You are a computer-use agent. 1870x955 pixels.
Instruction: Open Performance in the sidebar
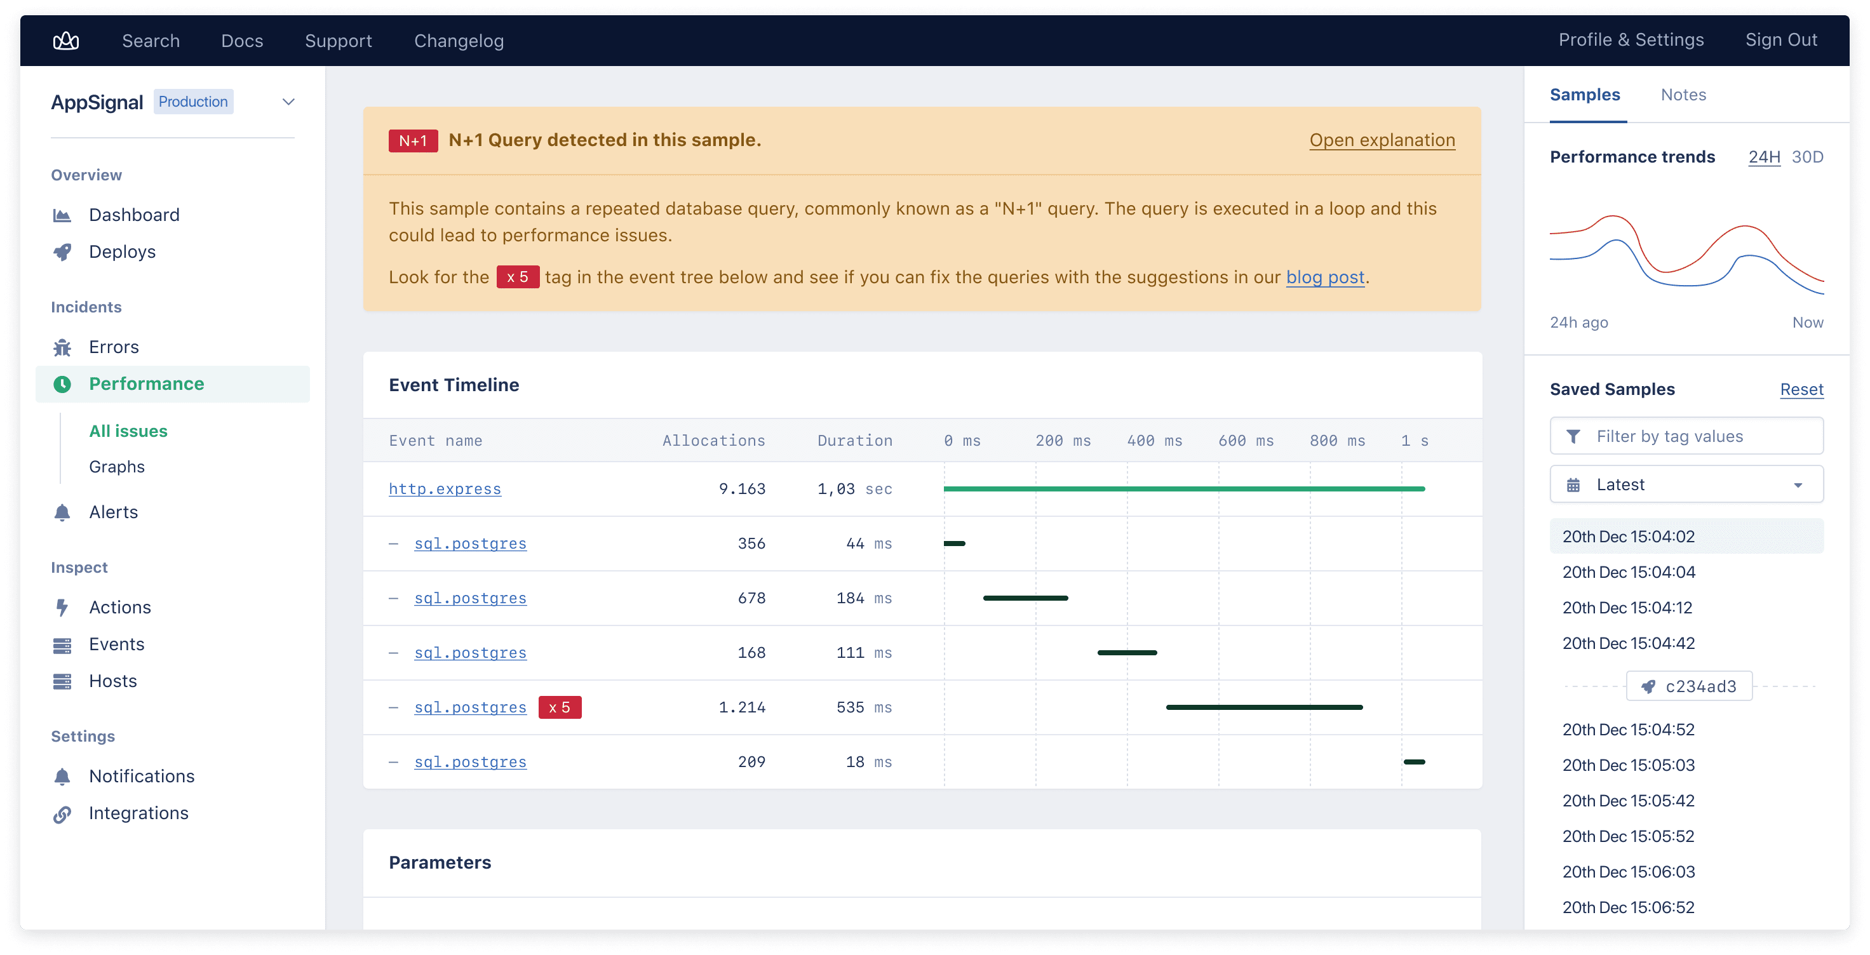173,384
